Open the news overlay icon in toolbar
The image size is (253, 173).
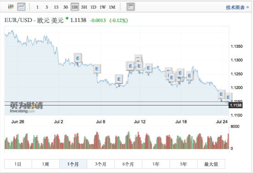tap(131, 7)
